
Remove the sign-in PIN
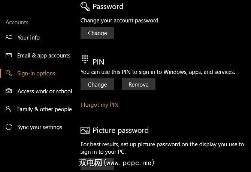pyautogui.click(x=138, y=85)
